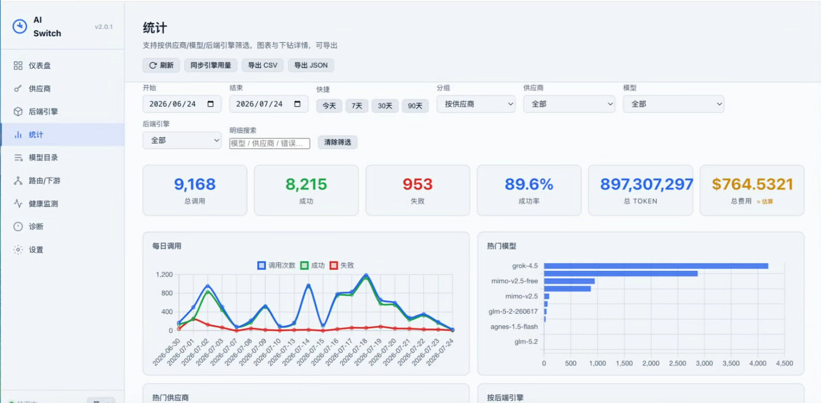Click 同步引擎用量 button
The image size is (821, 403).
coord(210,65)
